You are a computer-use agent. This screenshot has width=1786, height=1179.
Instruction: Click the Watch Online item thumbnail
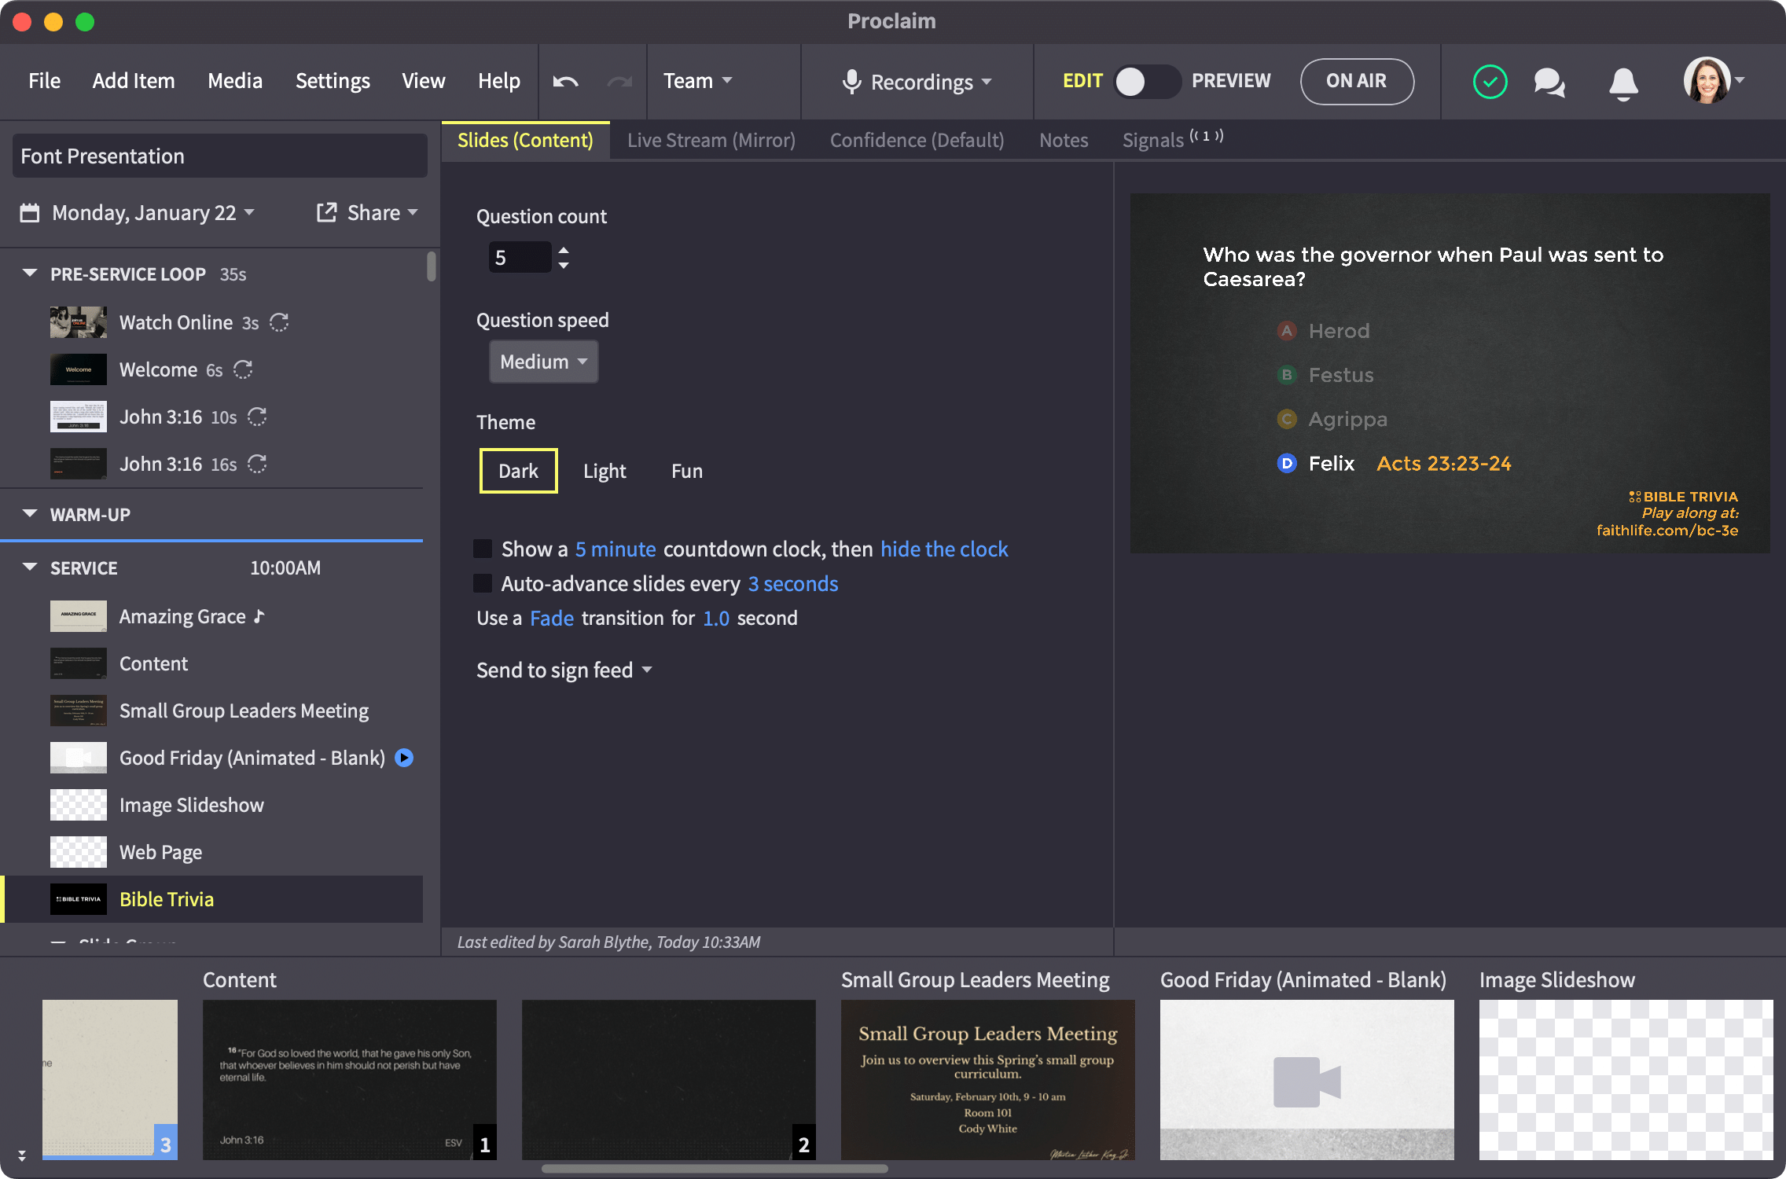79,322
